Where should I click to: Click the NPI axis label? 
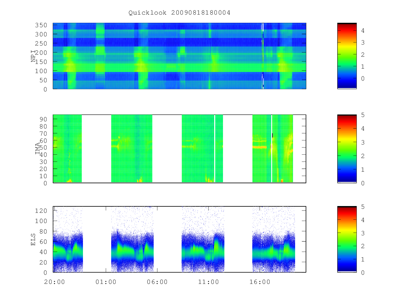33,56
